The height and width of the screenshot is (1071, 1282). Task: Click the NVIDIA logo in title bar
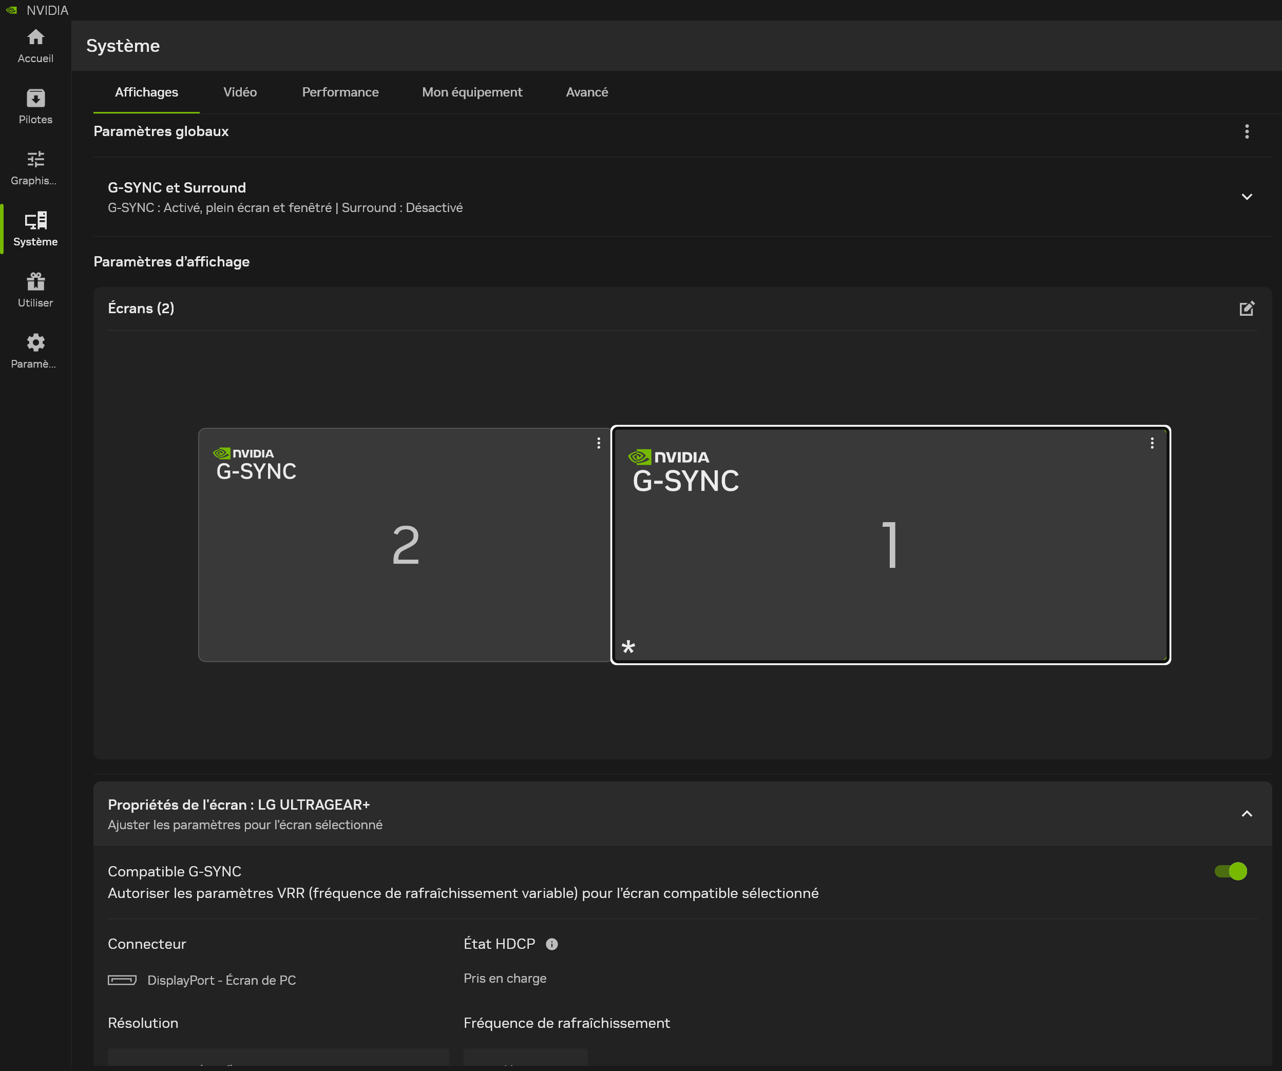coord(12,10)
